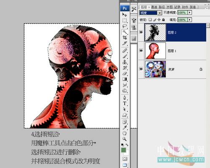Select the Path Selection tool
The width and height of the screenshot is (210, 168).
(124, 109)
